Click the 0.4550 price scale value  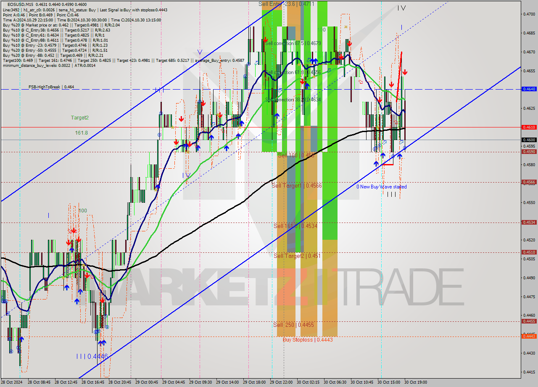pyautogui.click(x=529, y=202)
